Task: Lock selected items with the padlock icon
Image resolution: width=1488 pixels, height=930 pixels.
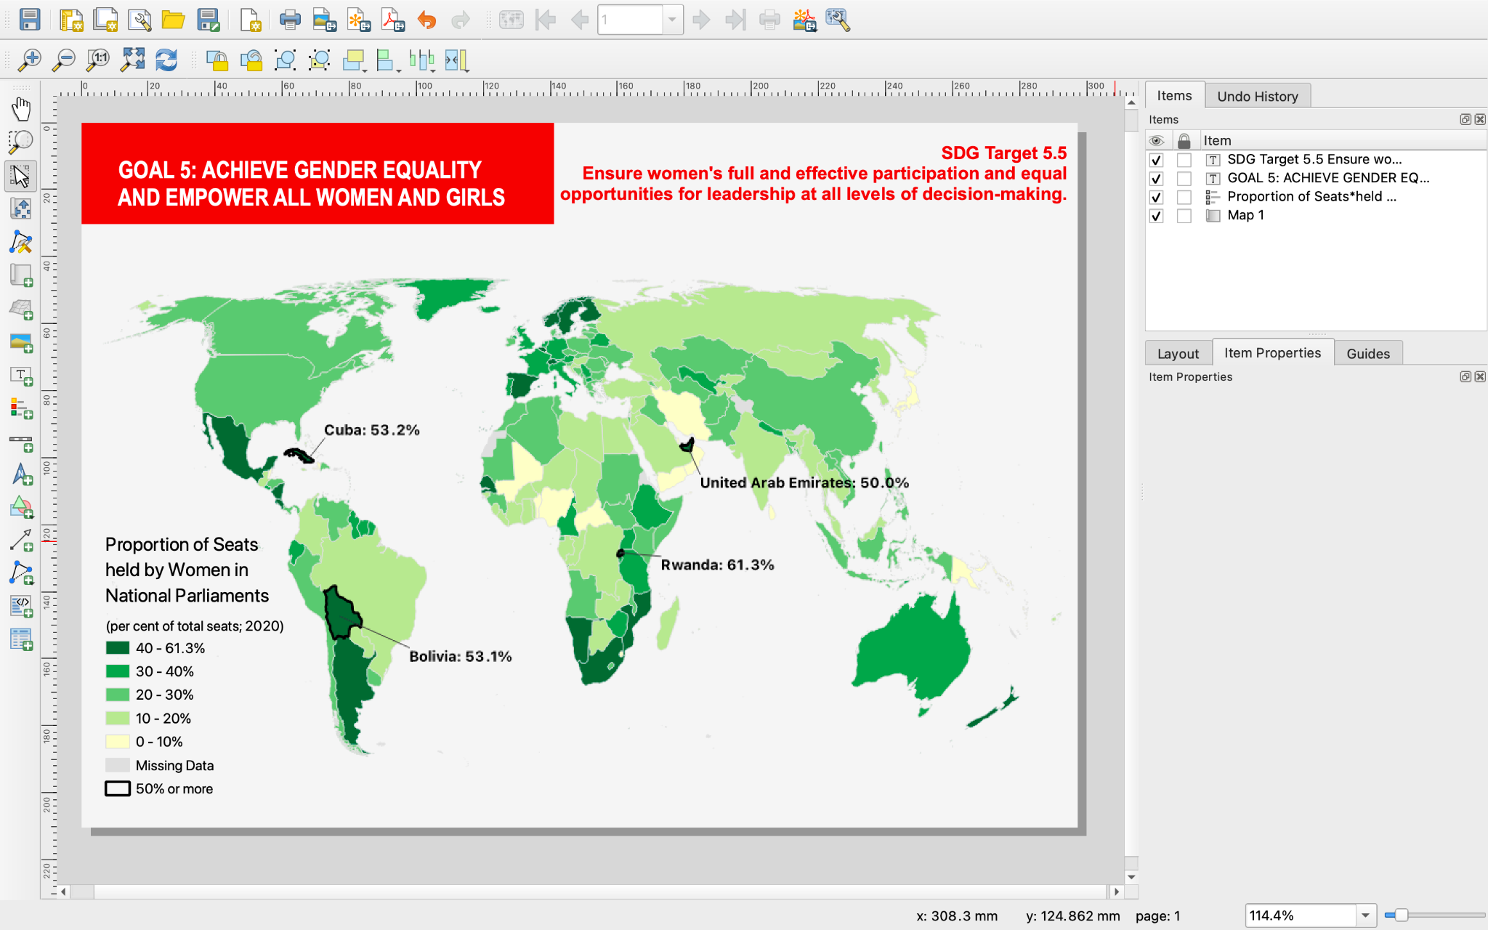Action: point(219,60)
